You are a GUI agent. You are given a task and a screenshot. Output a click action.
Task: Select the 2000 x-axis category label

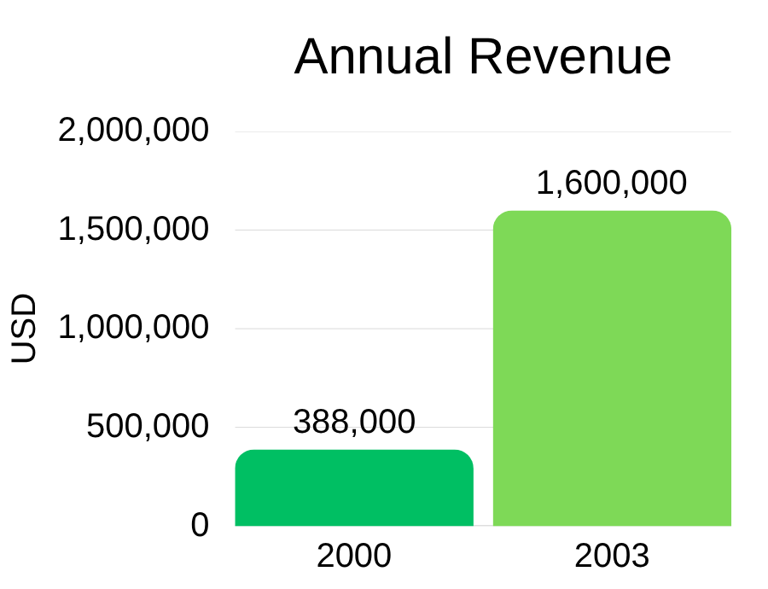pos(354,556)
